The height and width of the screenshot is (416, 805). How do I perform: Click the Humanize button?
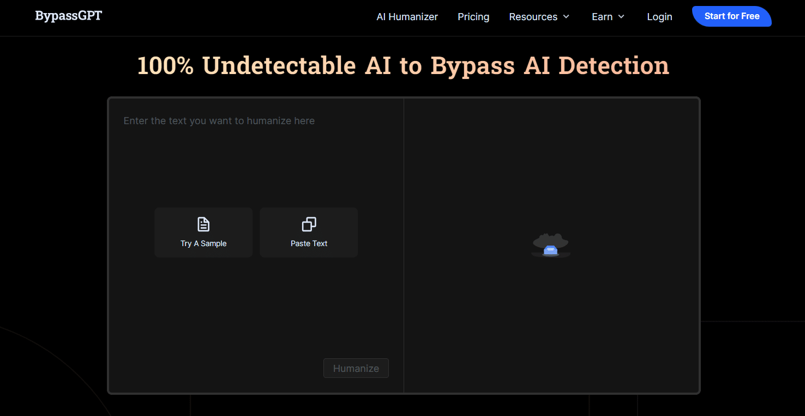[x=356, y=368]
